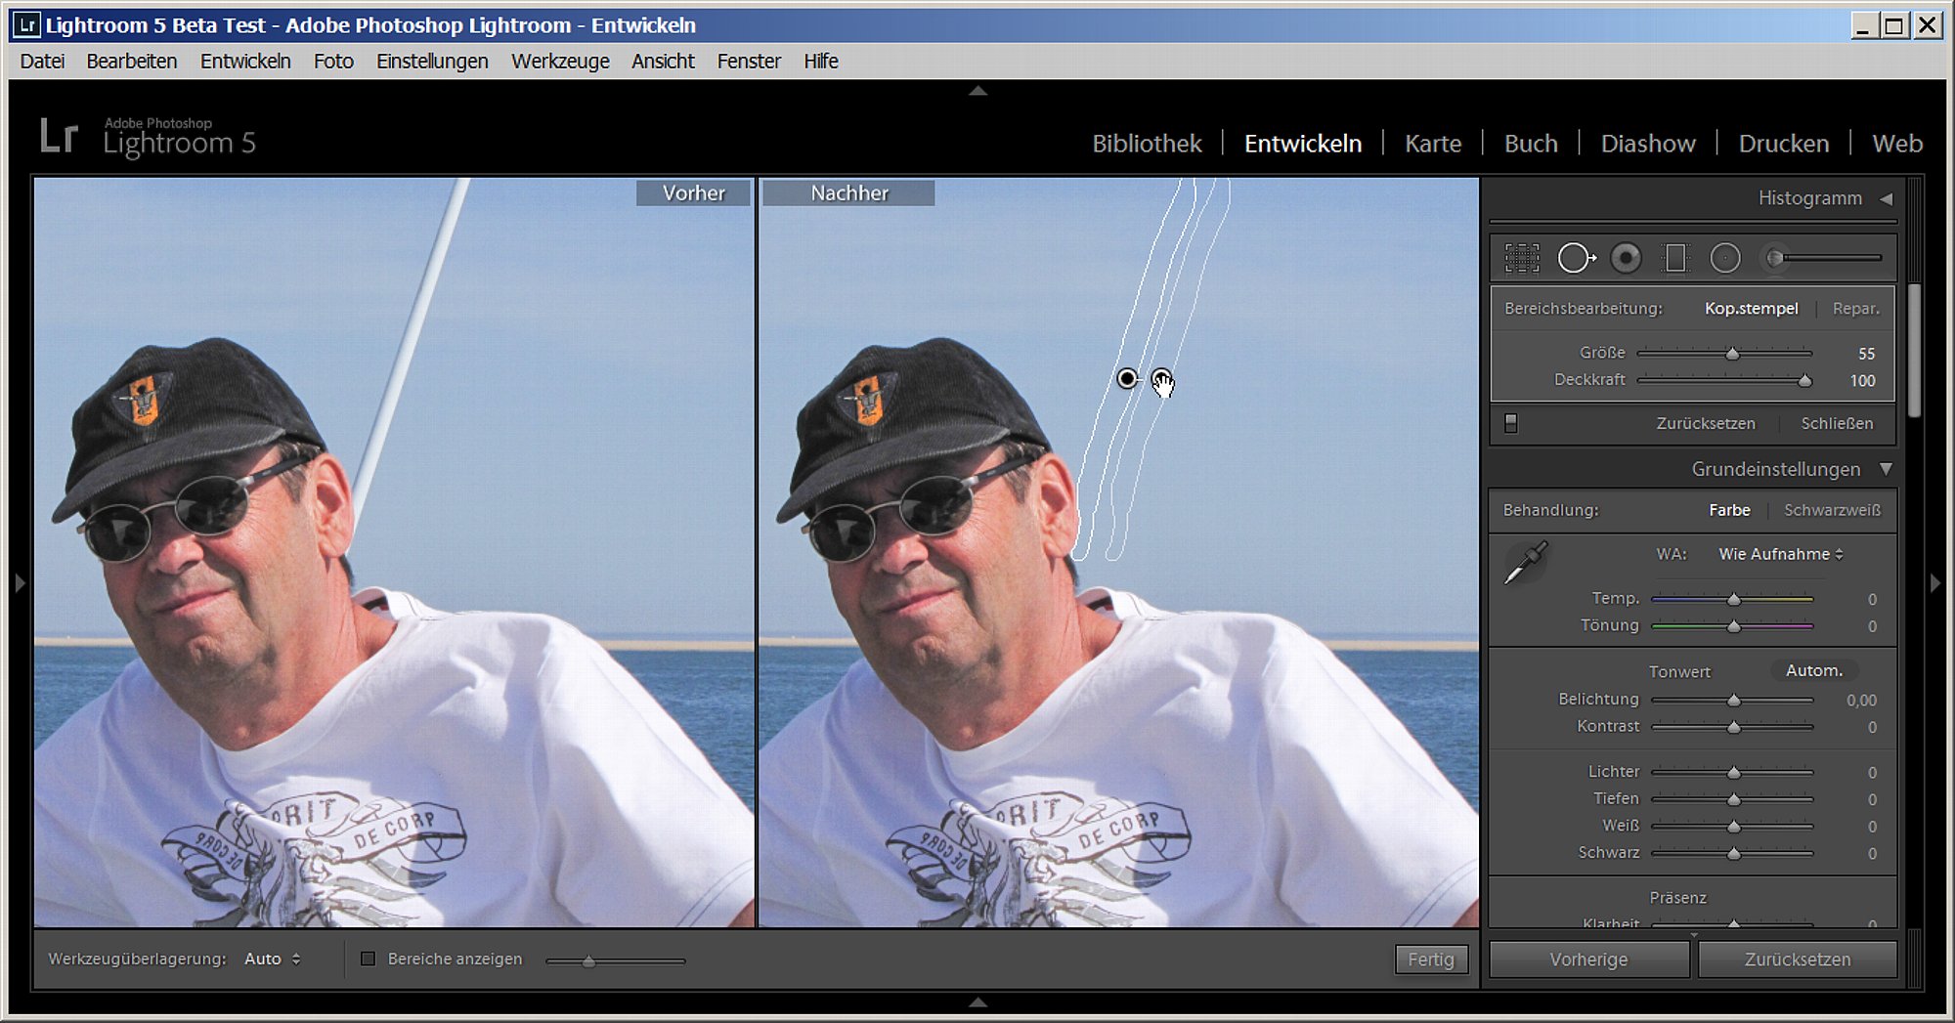Open the Ansicht menu
Viewport: 1955px width, 1023px height.
(x=663, y=62)
